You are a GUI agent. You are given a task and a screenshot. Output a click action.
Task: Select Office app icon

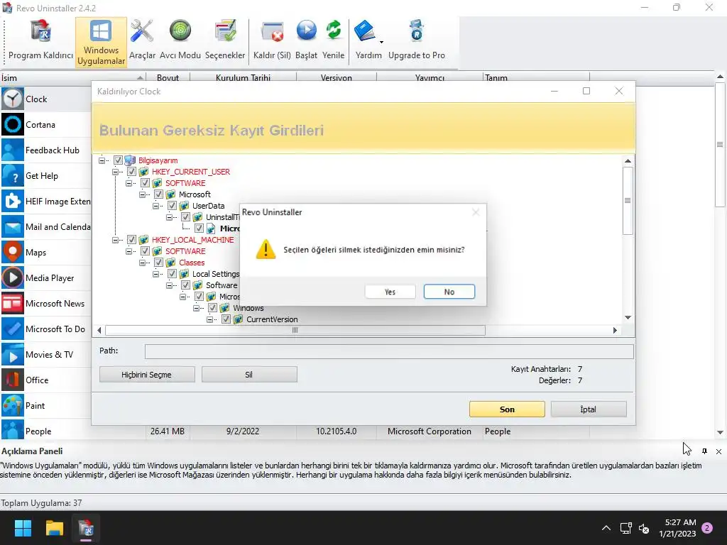13,380
